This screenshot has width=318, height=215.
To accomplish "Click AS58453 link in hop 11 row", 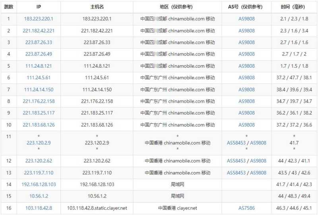I will click(x=236, y=143).
